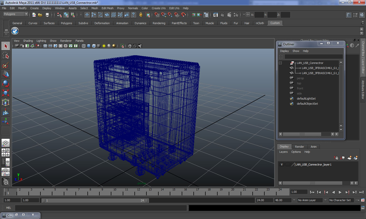Lock current selection padlock icon

[x=141, y=15]
